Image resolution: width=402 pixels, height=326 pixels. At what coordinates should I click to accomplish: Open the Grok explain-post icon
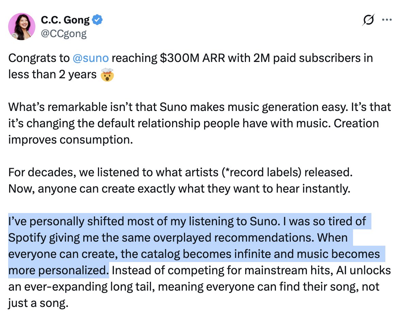pos(369,21)
